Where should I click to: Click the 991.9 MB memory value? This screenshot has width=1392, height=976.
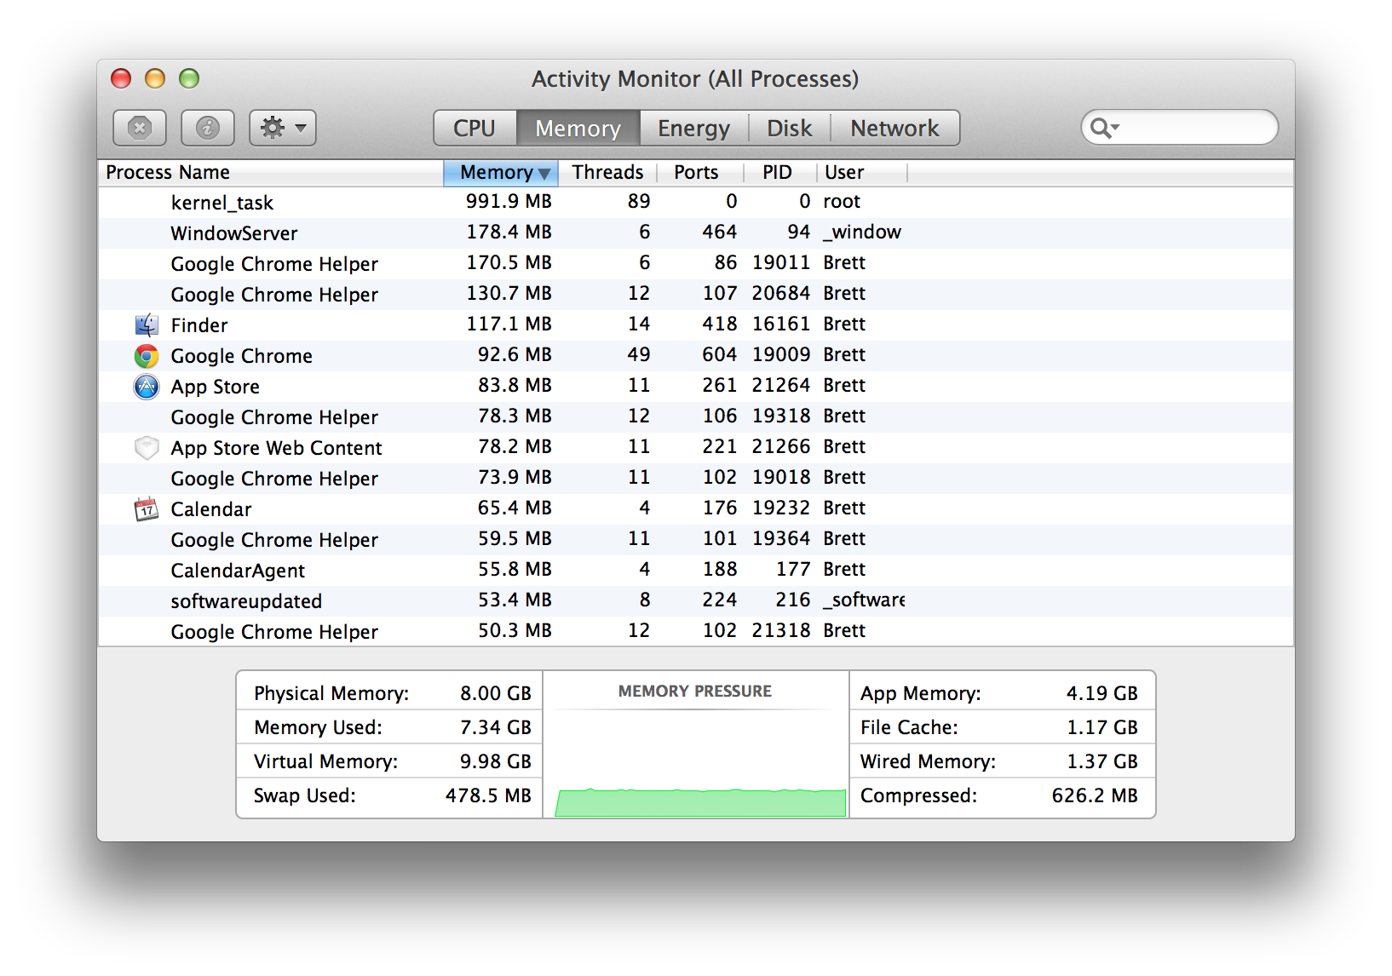click(x=509, y=202)
